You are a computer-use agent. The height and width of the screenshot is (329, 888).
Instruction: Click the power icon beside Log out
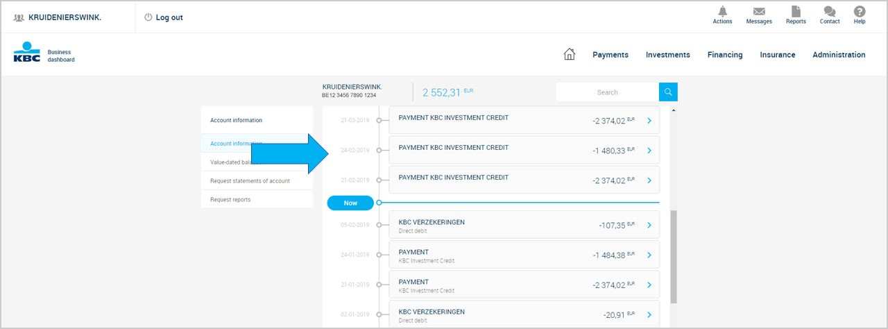point(148,17)
